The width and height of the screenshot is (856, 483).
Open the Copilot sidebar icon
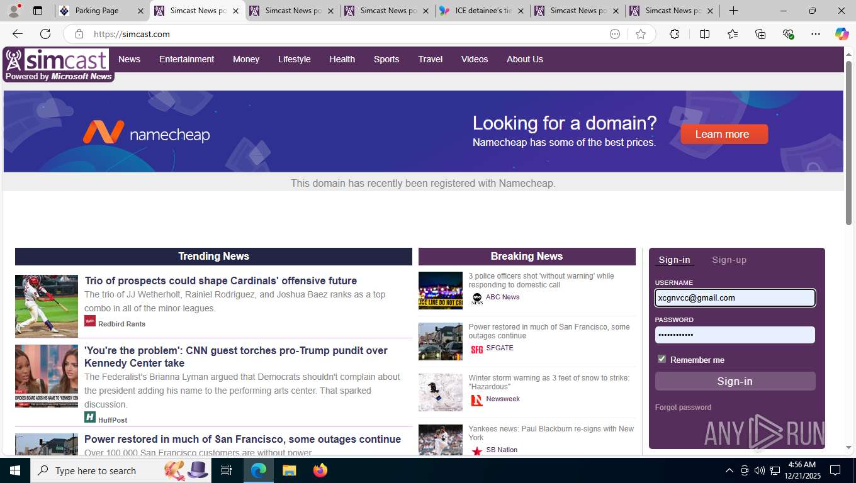click(842, 34)
